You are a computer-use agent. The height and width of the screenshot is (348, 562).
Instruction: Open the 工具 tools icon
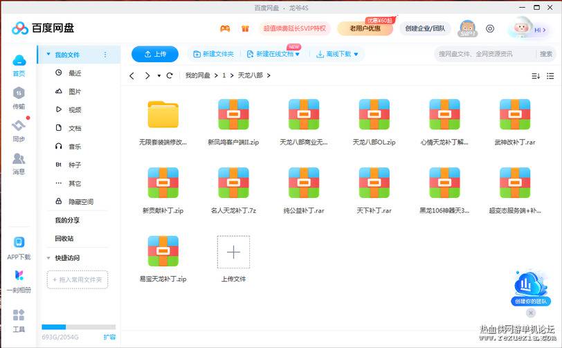19,315
